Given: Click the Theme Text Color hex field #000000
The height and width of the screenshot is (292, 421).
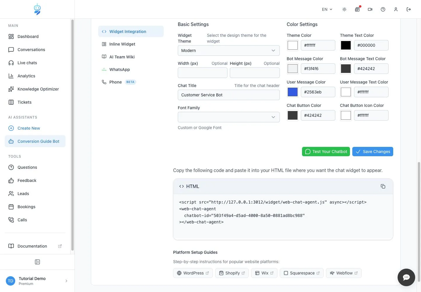Looking at the screenshot, I should click(371, 45).
